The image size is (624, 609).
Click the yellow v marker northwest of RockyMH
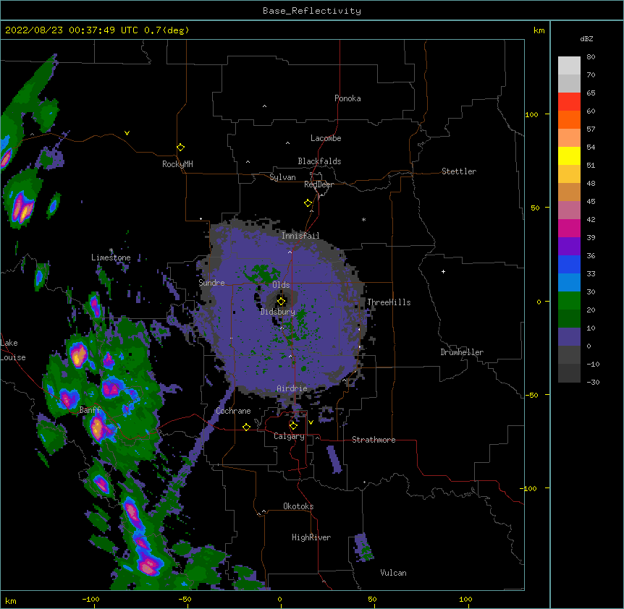(127, 133)
